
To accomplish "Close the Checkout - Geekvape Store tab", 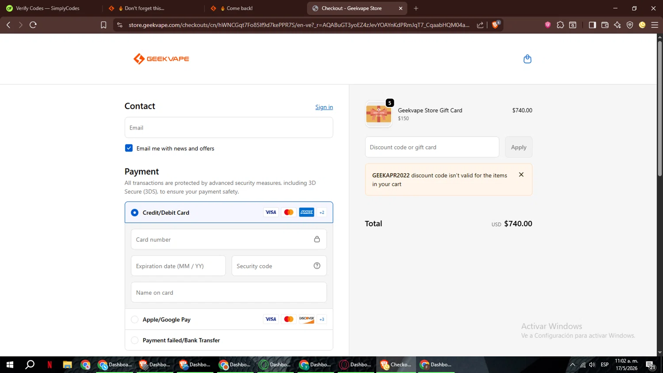I will click(x=400, y=8).
